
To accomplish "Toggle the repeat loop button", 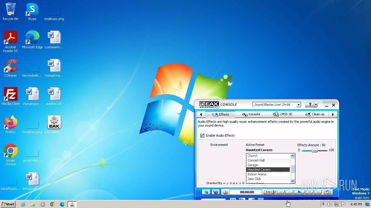I will pyautogui.click(x=328, y=192).
